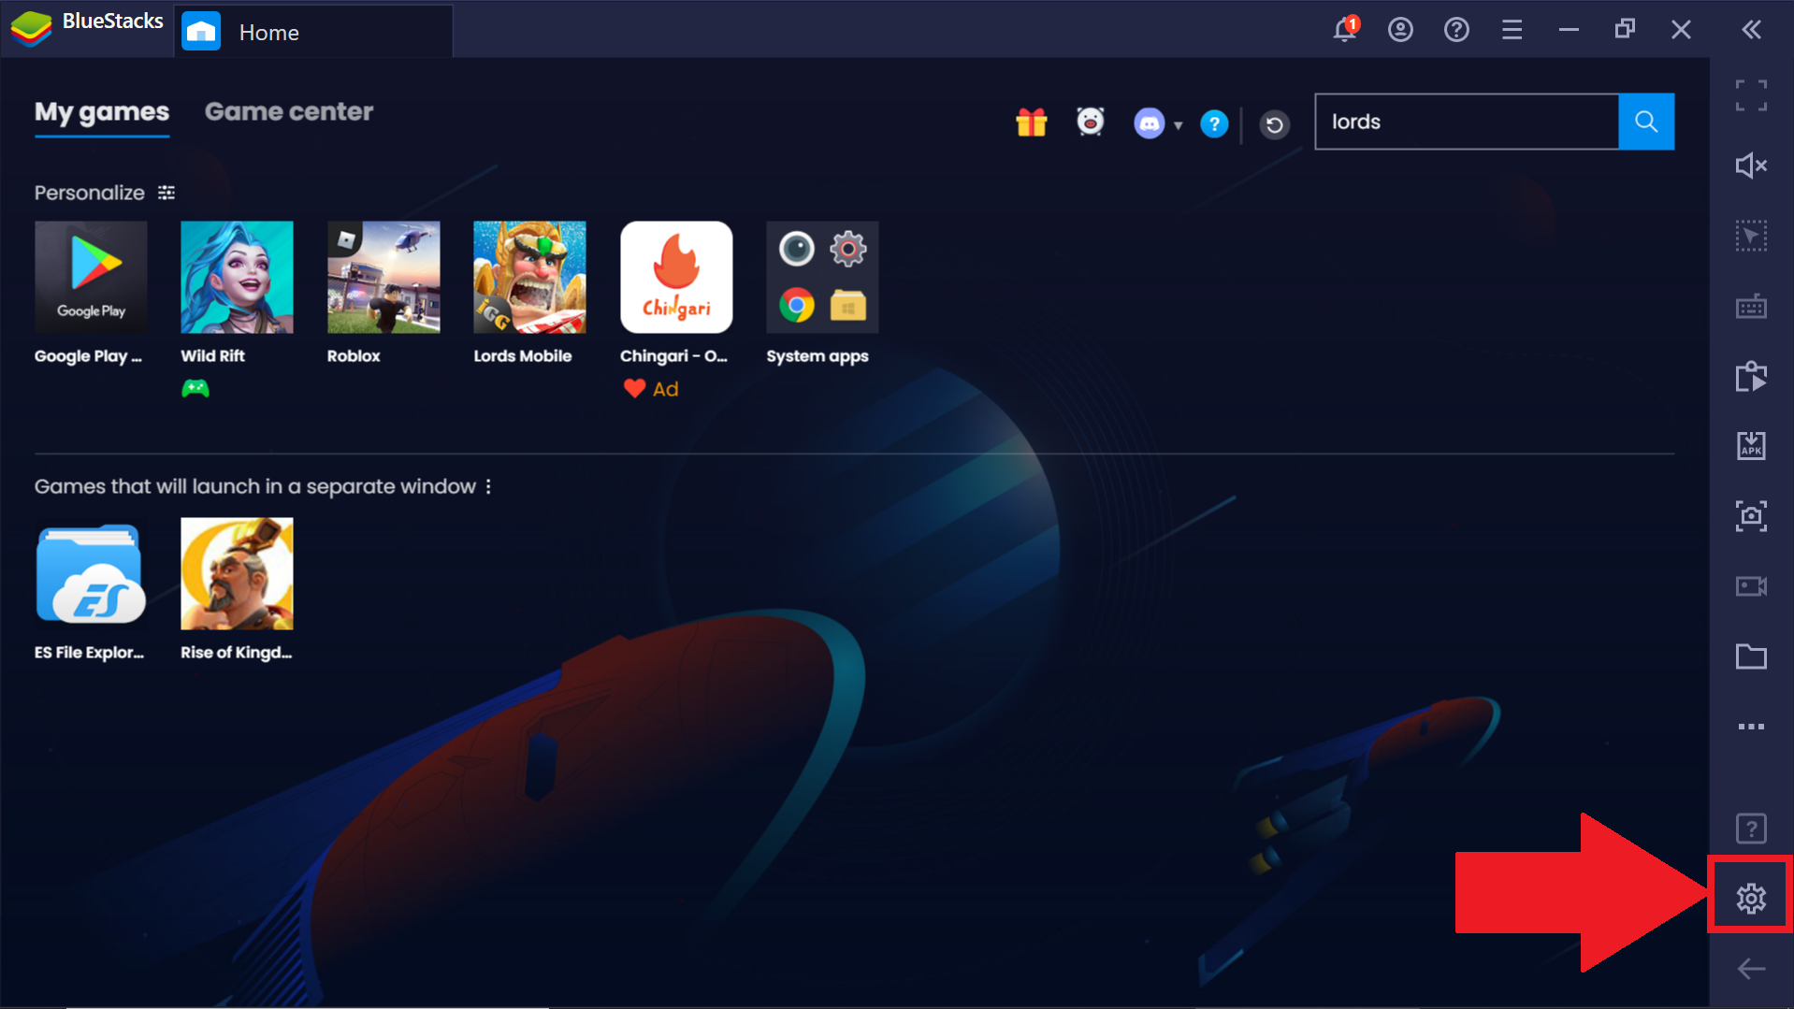Take a screenshot with the camera icon
This screenshot has width=1794, height=1009.
pos(1751,516)
